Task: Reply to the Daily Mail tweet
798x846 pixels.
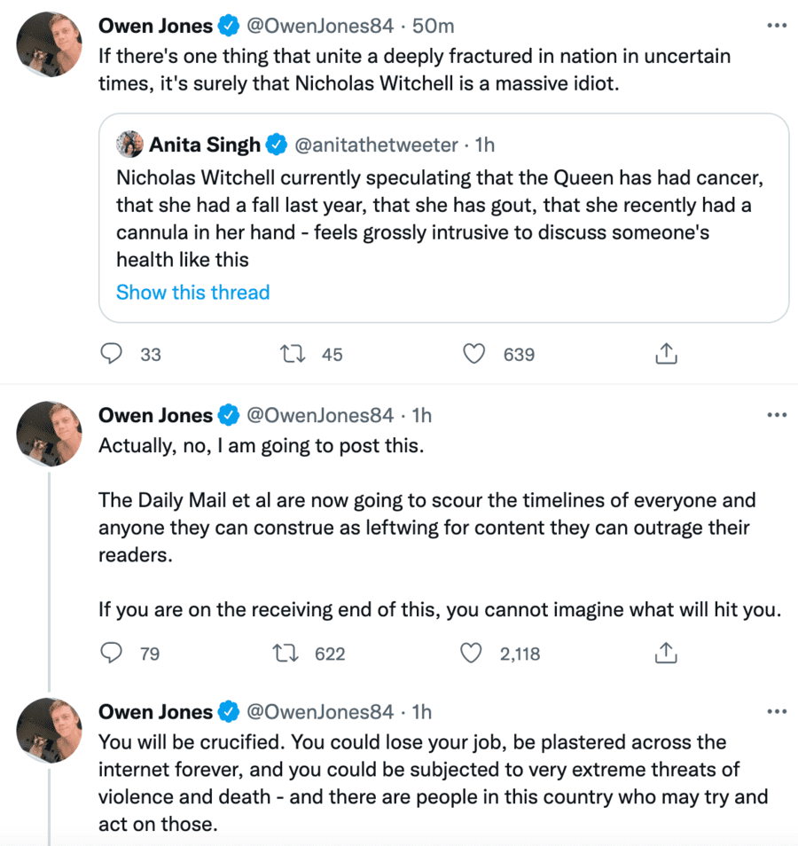Action: tap(112, 654)
